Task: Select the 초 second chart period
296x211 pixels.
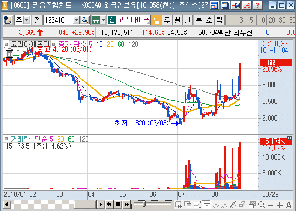Action: click(209, 20)
